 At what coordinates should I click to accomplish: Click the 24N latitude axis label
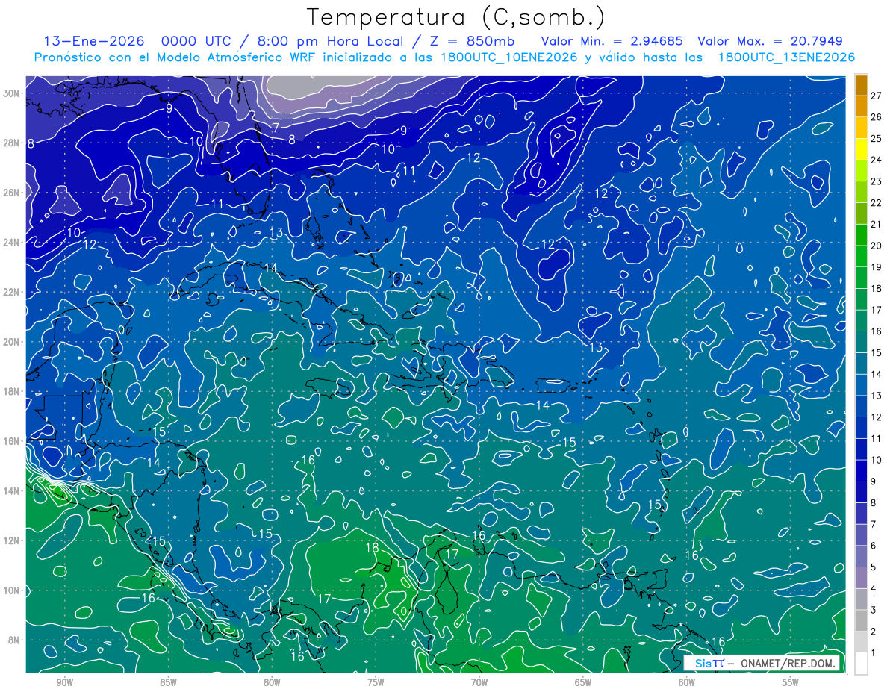pos(13,243)
